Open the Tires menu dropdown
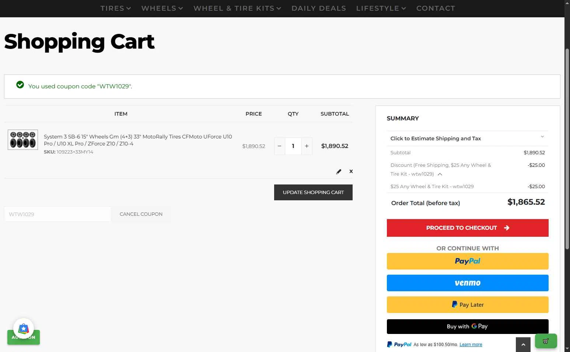This screenshot has width=570, height=352. click(116, 8)
